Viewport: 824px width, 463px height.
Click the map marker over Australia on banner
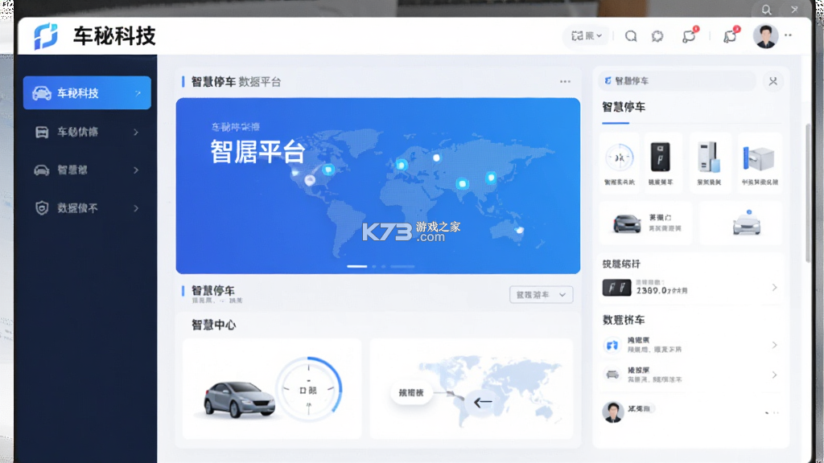(519, 230)
